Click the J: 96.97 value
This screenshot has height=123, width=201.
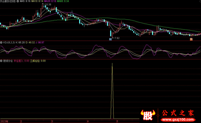(40, 42)
